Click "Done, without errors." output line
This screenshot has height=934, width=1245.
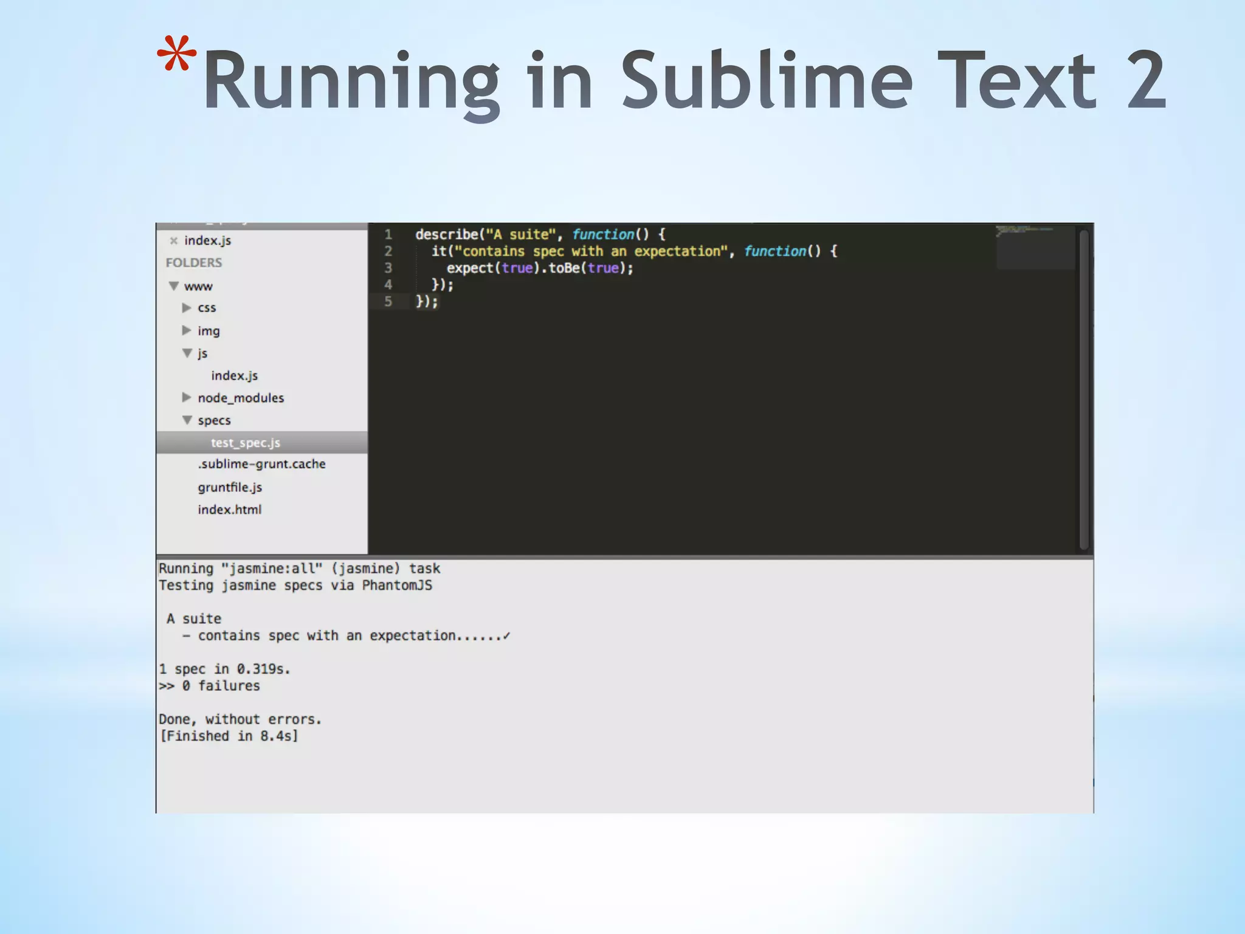click(x=240, y=719)
